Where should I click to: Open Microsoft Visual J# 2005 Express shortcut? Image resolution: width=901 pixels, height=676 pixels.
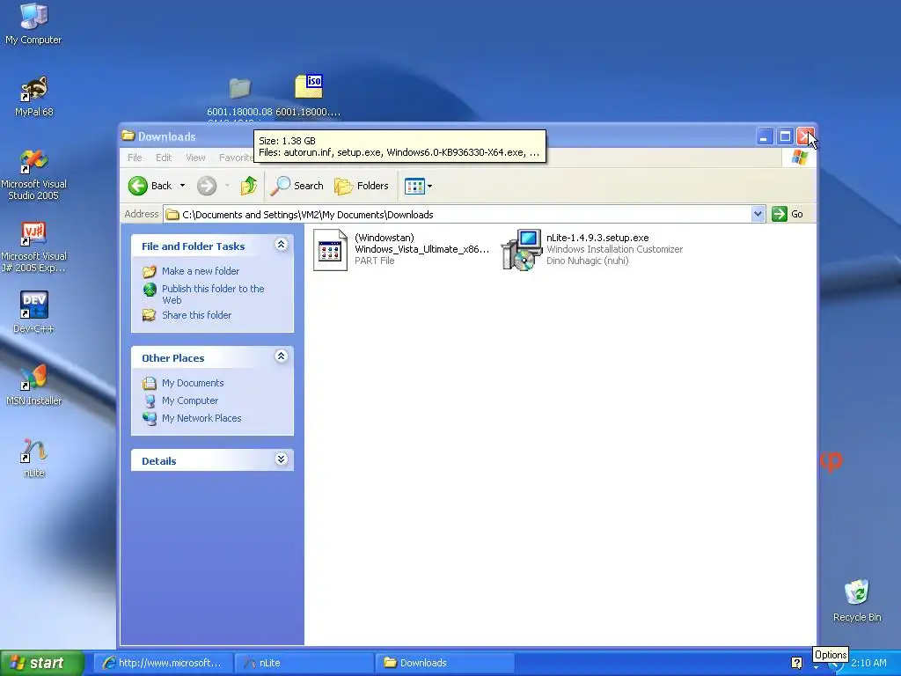[33, 247]
